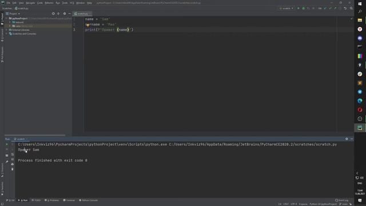Screen dimensions: 366x206
Task: Open the View menu
Action: [x=21, y=3]
